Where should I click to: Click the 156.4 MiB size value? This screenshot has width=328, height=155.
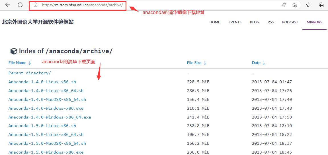[198, 99]
